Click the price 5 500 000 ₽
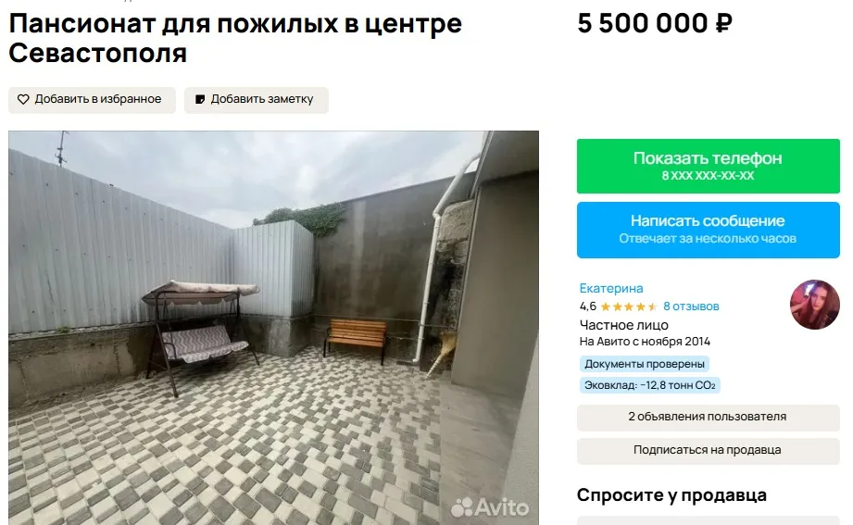853x525 pixels. tap(655, 24)
